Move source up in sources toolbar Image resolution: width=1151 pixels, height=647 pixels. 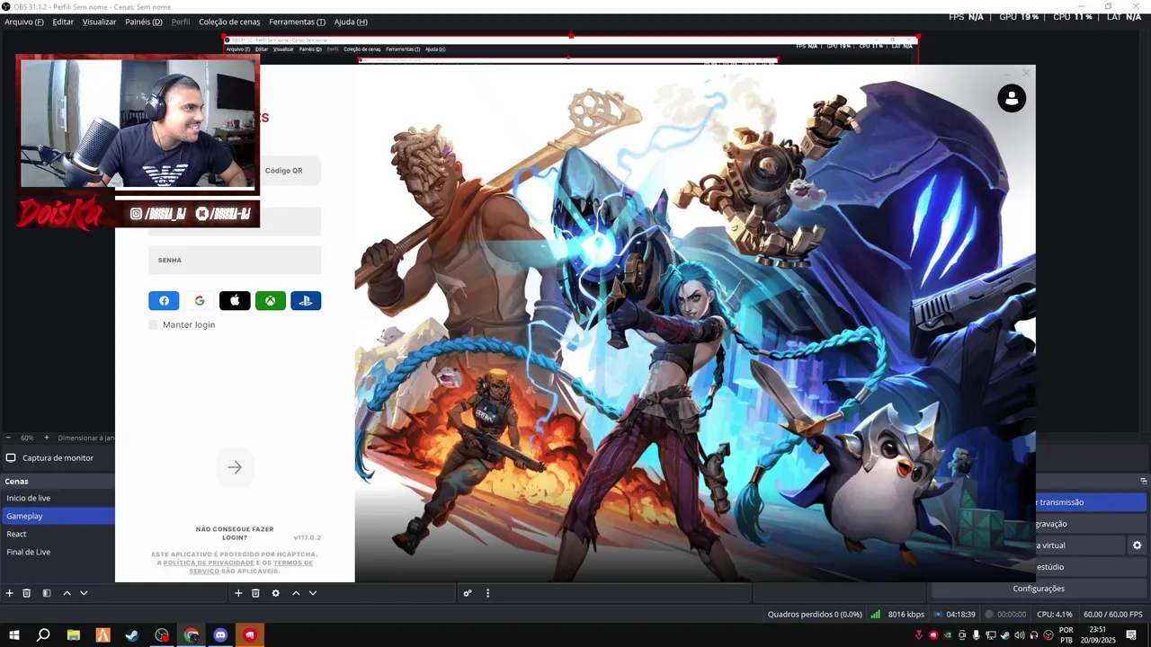[x=296, y=593]
